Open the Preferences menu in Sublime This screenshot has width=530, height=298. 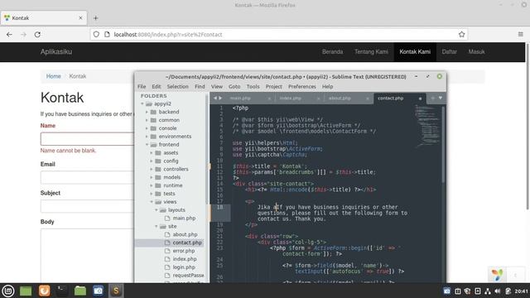(301, 86)
